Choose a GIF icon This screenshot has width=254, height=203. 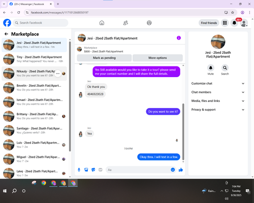pos(101,170)
